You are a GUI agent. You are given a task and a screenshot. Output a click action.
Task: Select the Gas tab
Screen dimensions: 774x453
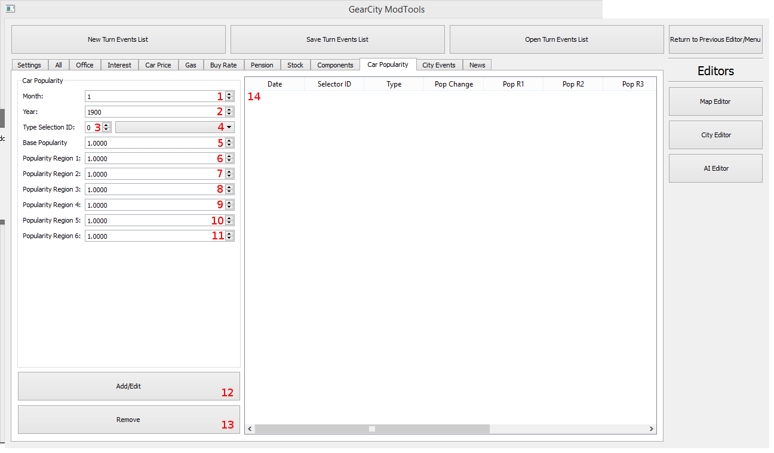pos(191,65)
